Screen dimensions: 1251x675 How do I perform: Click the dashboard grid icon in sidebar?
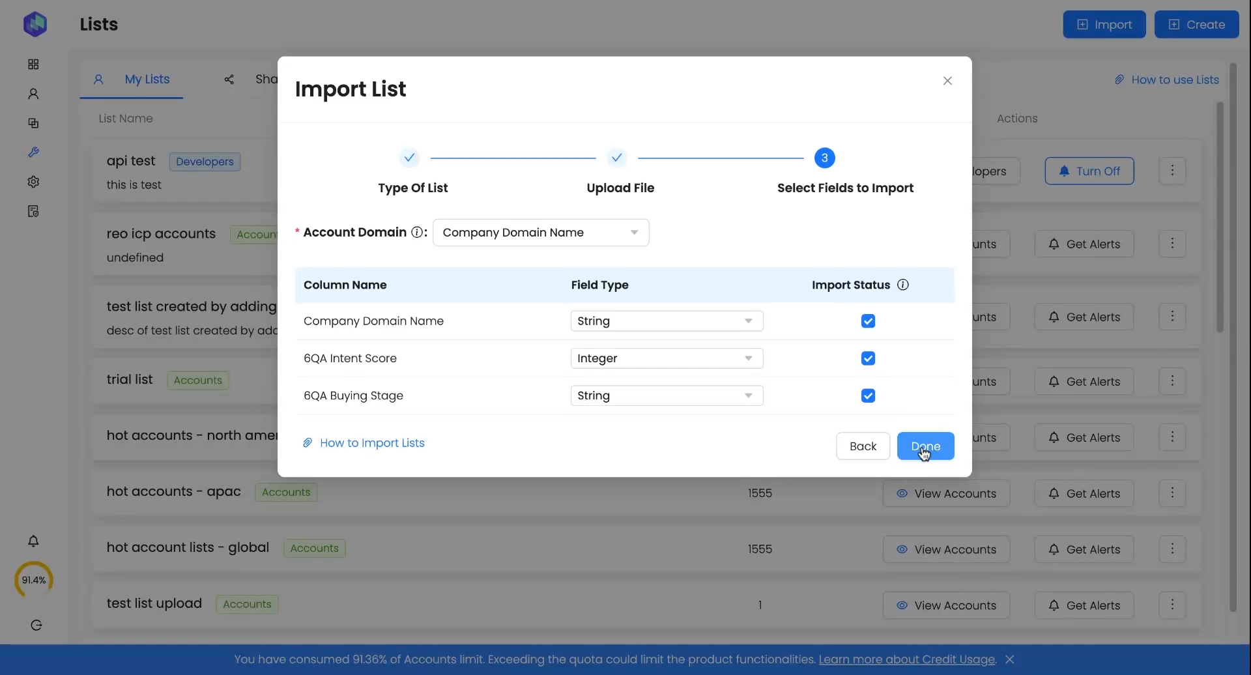(33, 65)
